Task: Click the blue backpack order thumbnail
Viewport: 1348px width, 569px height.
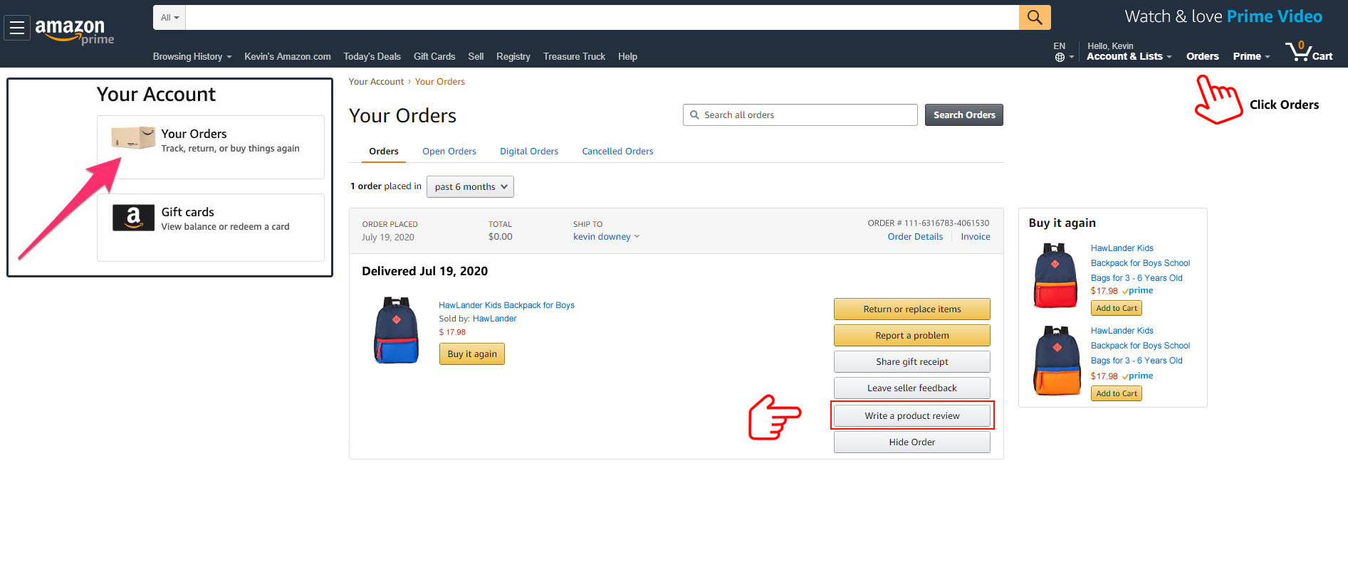Action: (x=397, y=331)
